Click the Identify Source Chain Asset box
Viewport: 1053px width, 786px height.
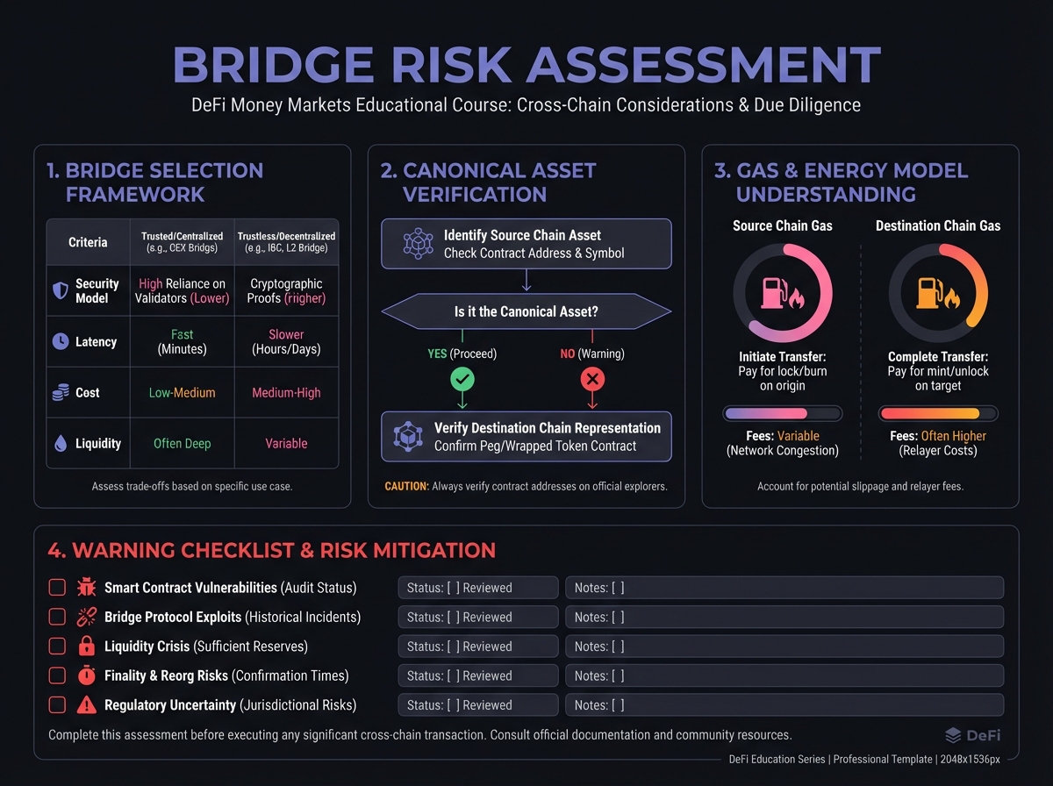[x=526, y=244]
